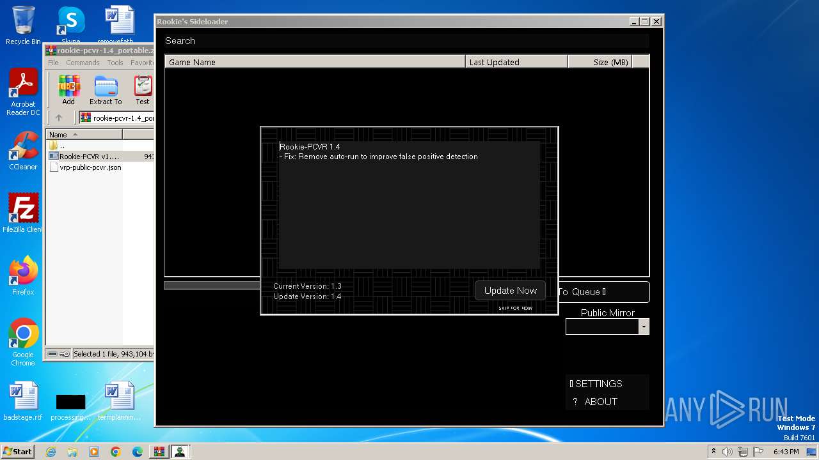The height and width of the screenshot is (460, 819).
Task: Open Recycle Bin desktop icon
Action: [23, 26]
